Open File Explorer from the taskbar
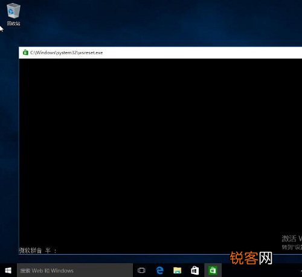This screenshot has height=277, width=302. point(177,270)
